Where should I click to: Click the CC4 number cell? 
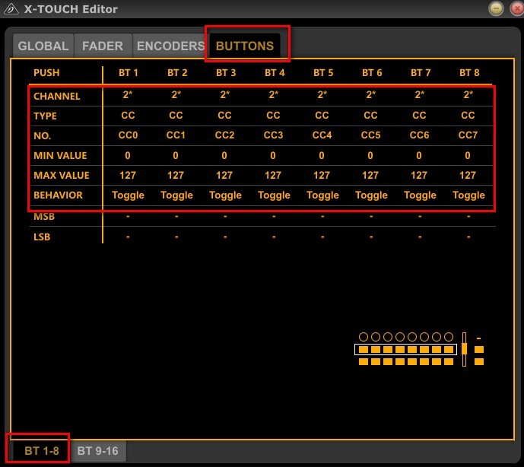[x=322, y=135]
